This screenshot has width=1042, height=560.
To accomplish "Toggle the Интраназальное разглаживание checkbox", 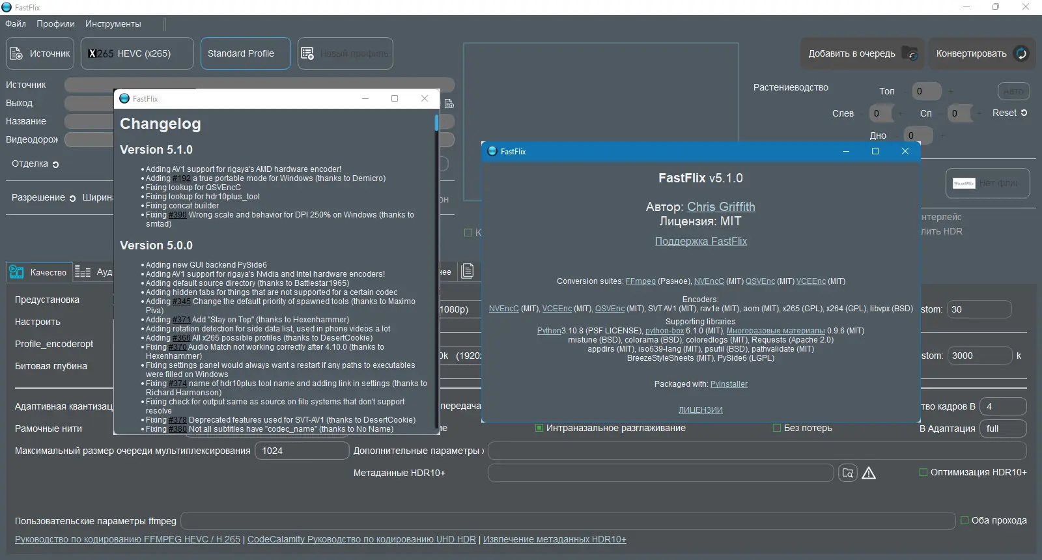I will [x=539, y=428].
